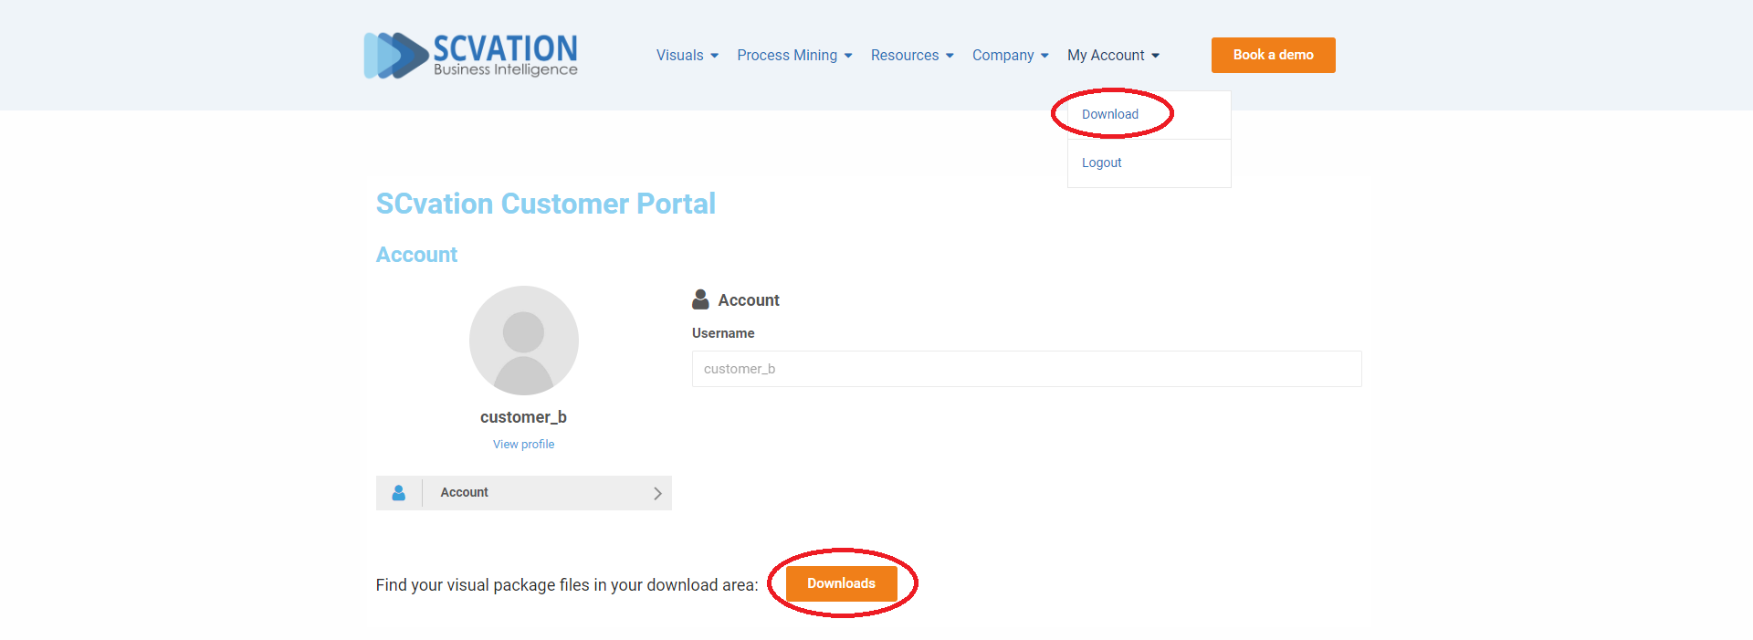Click the Username field label
Viewport: 1753px width, 640px height.
tap(723, 333)
